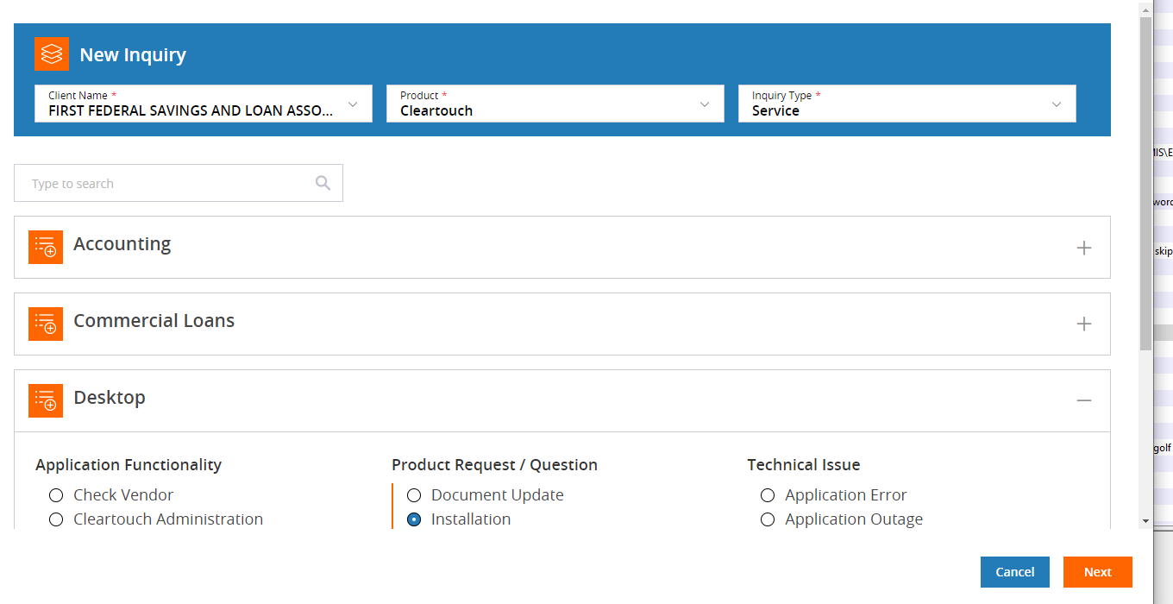Viewport: 1173px width, 604px height.
Task: Open the Product dropdown showing Cleartouch
Action: coord(555,104)
